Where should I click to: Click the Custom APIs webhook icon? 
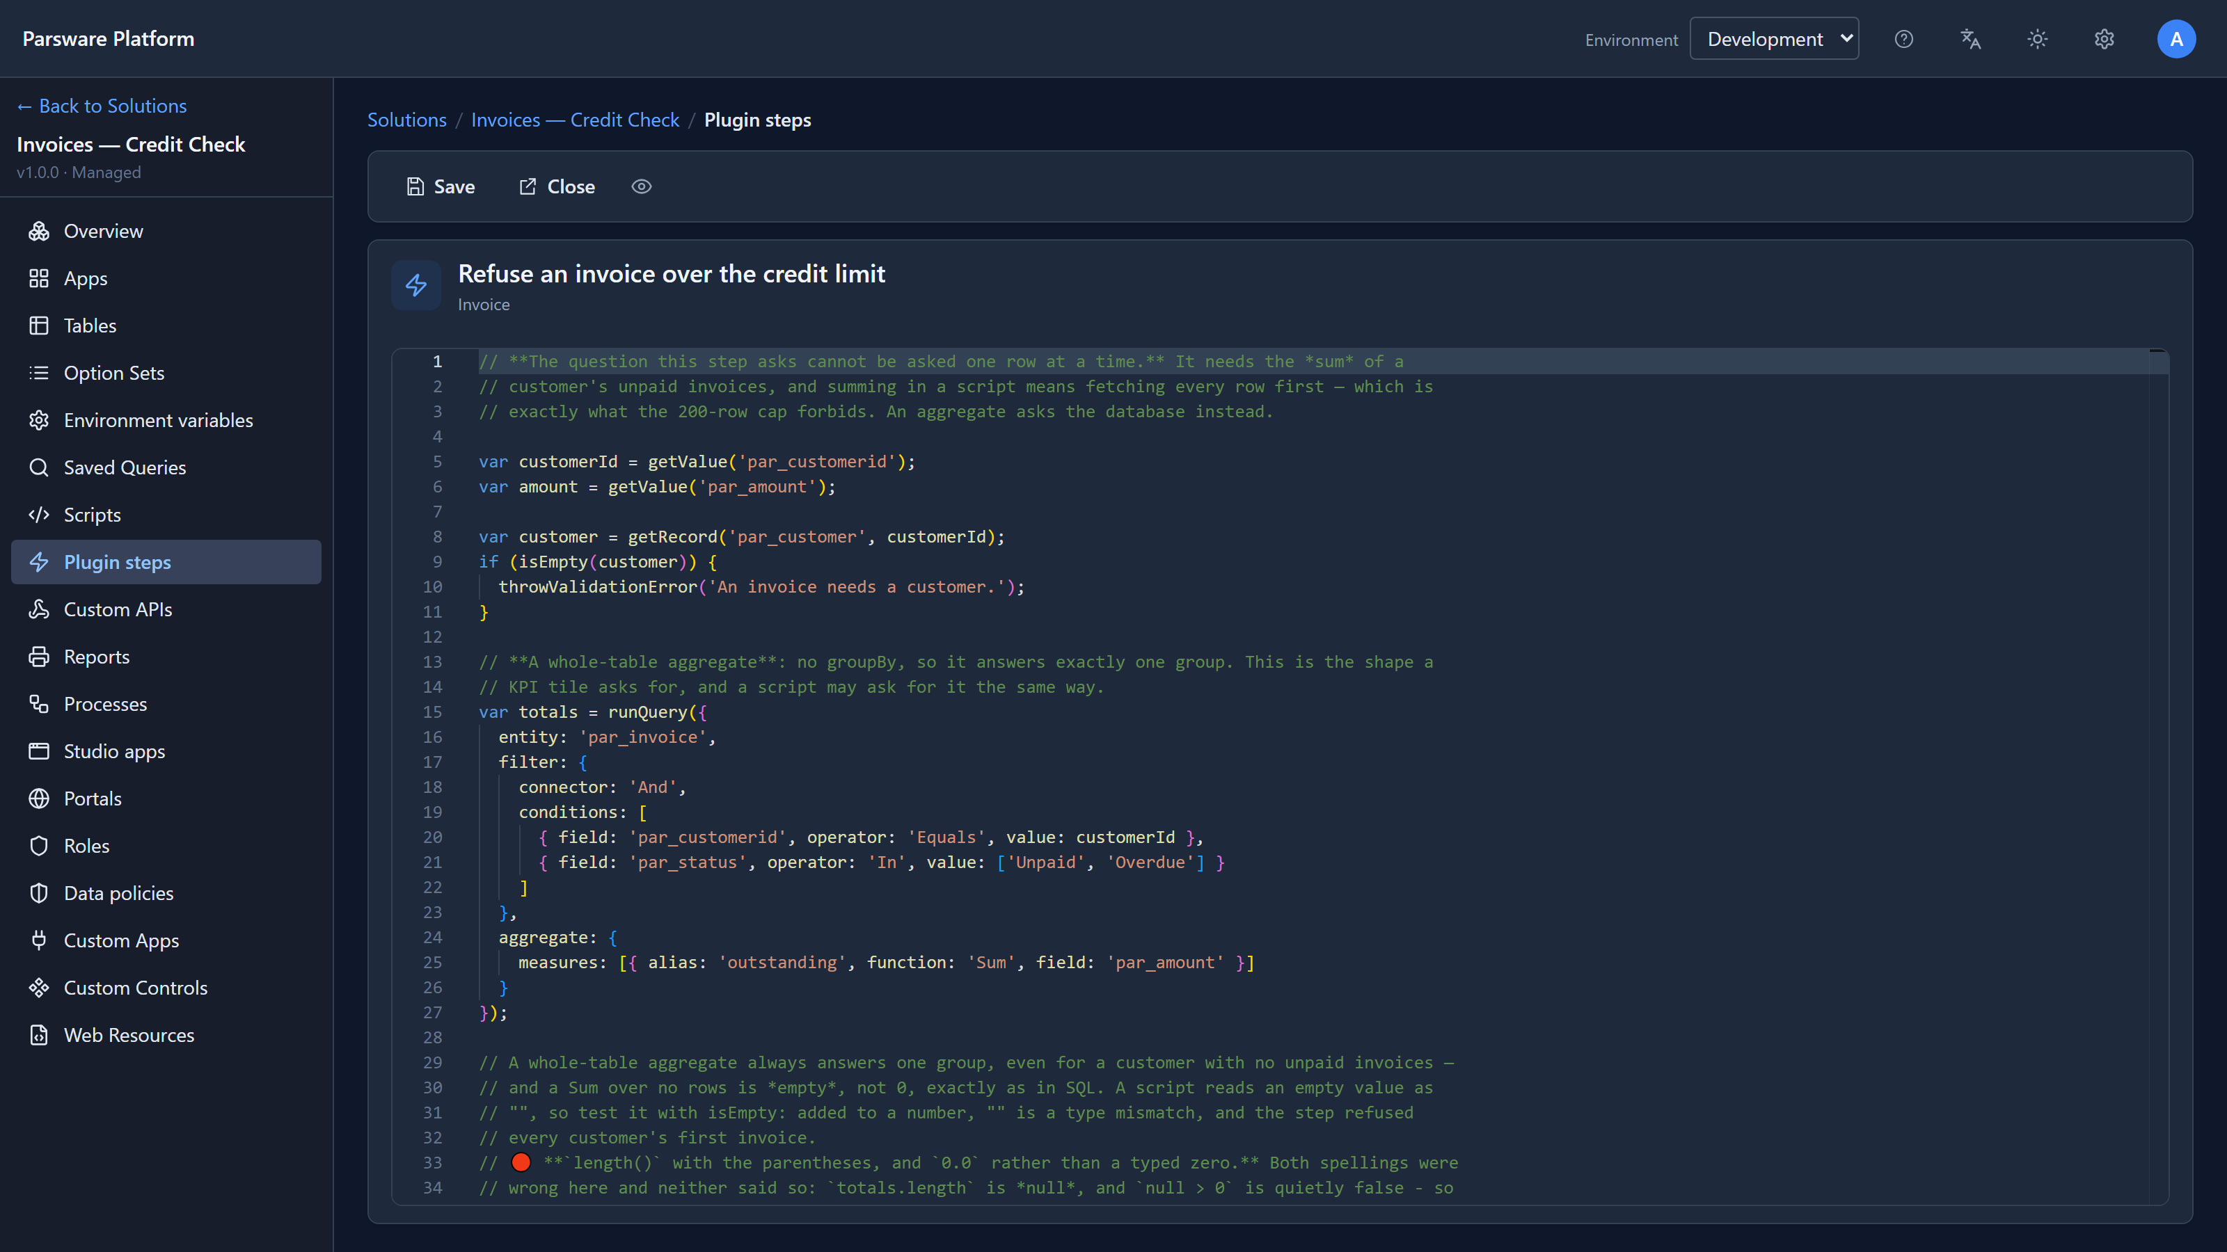pyautogui.click(x=39, y=609)
